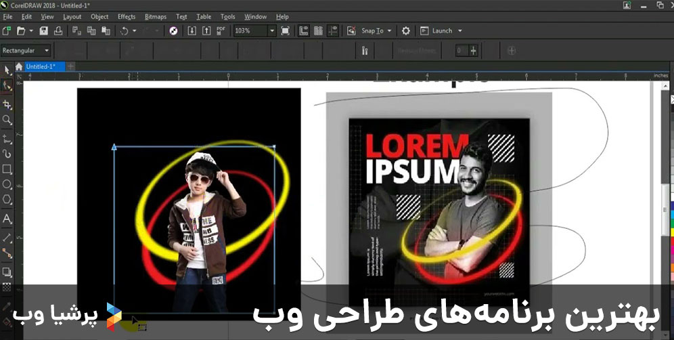Open the Tools menu
The image size is (674, 340).
click(228, 16)
